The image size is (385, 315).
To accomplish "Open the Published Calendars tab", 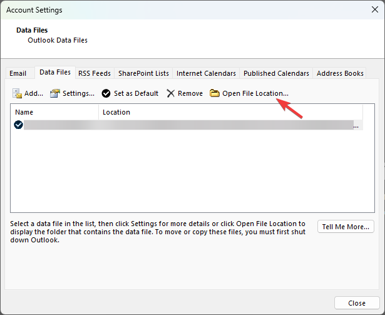I will (276, 73).
